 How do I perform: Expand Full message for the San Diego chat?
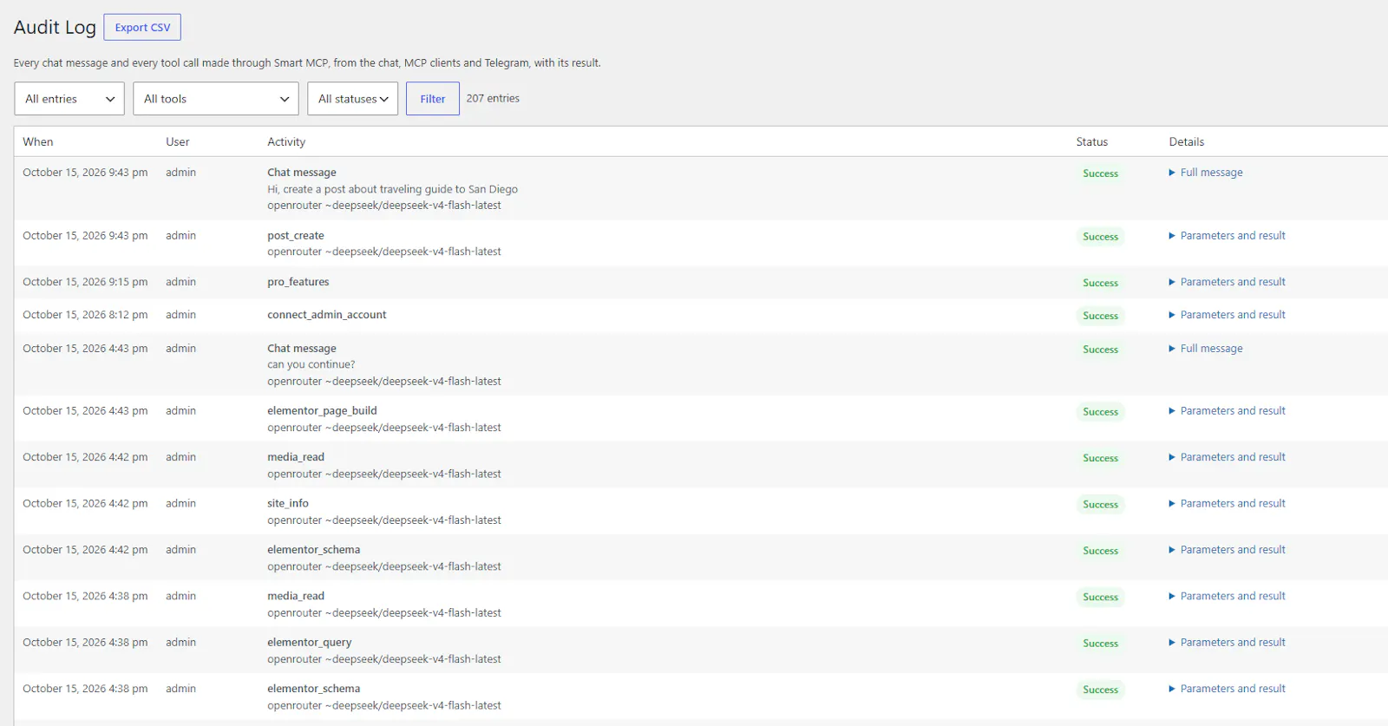(1206, 173)
